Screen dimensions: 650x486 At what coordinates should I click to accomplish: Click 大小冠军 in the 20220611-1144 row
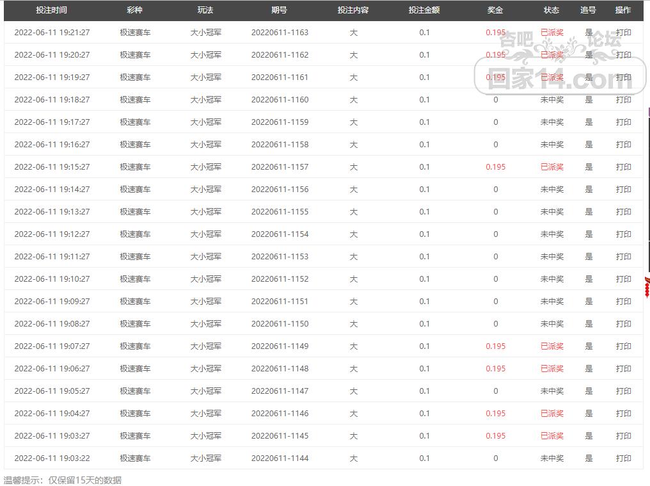tap(205, 458)
